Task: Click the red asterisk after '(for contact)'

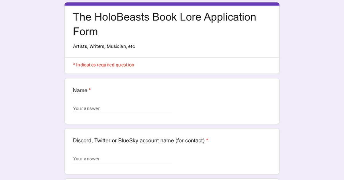Action: [x=207, y=140]
